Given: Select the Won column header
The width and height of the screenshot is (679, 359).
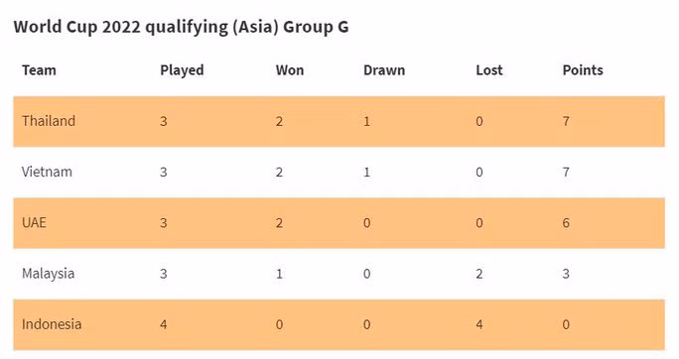Looking at the screenshot, I should click(x=290, y=70).
